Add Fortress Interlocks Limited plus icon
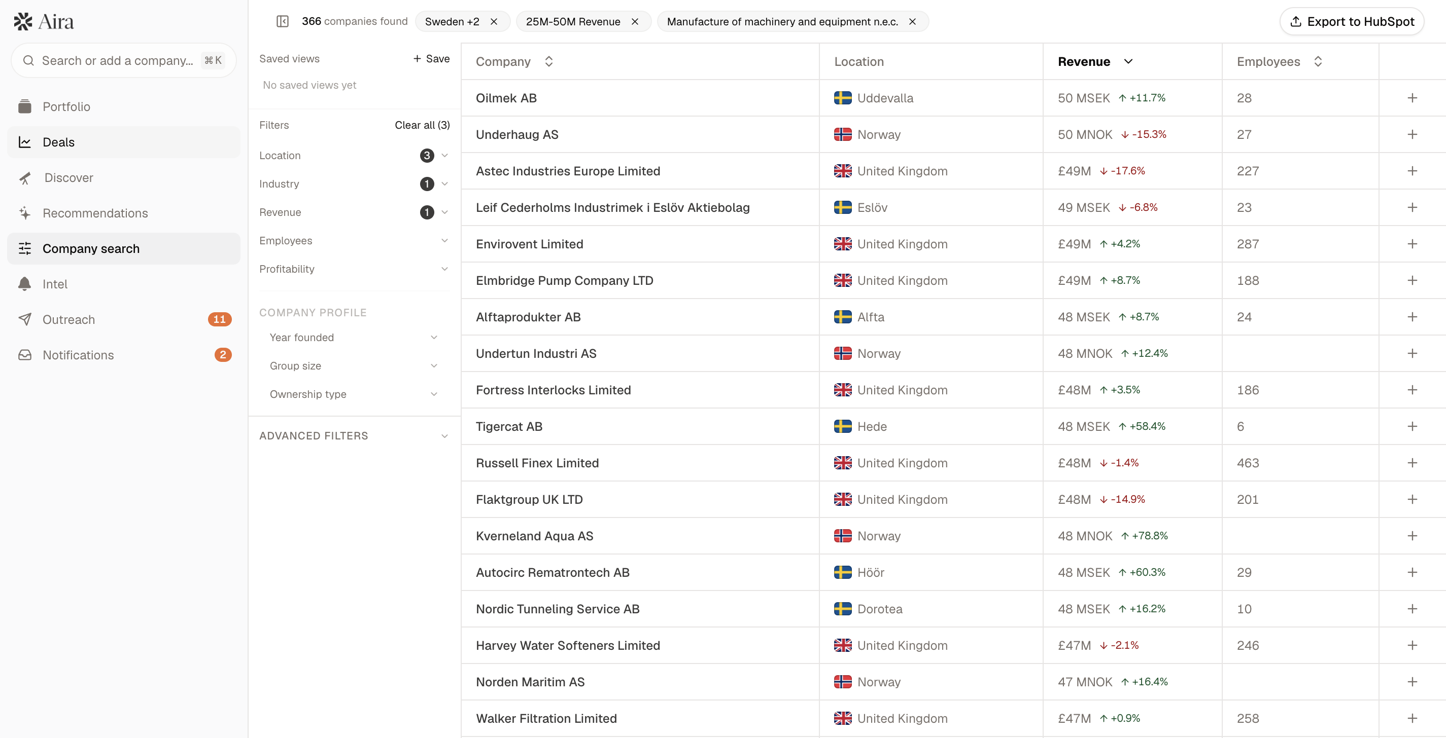Image resolution: width=1446 pixels, height=738 pixels. (x=1413, y=390)
